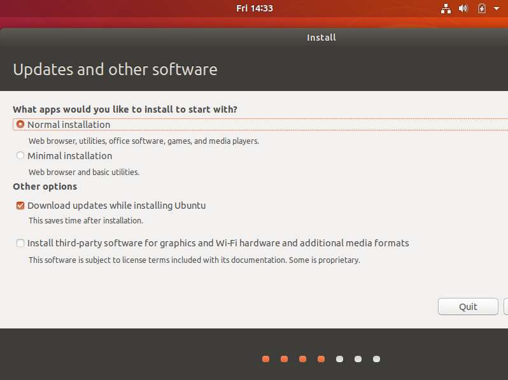The height and width of the screenshot is (380, 508).
Task: Open the Fri 14:33 clock menu
Action: [x=254, y=8]
